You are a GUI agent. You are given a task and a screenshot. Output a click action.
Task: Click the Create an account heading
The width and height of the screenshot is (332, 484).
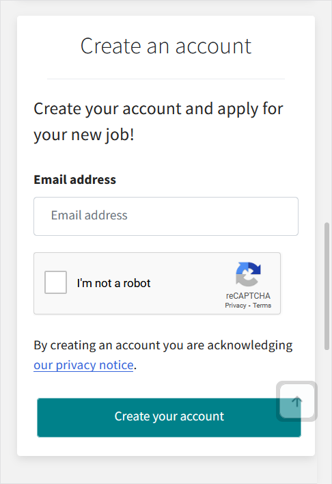(x=166, y=46)
